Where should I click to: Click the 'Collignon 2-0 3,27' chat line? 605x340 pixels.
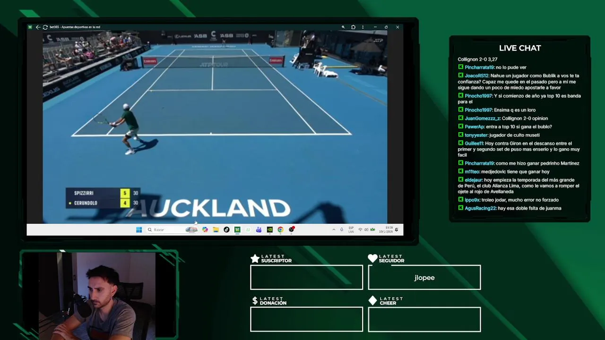[x=477, y=59]
